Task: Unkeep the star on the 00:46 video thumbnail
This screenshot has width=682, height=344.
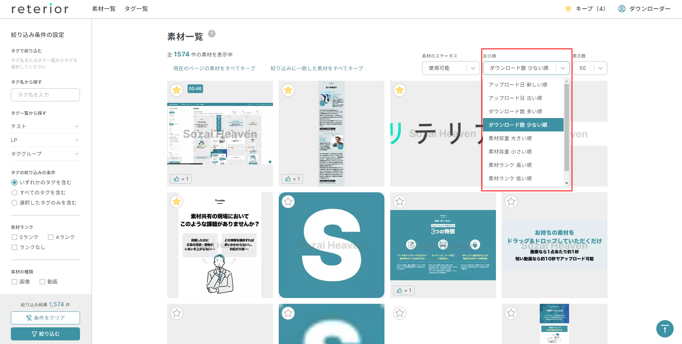Action: 177,90
